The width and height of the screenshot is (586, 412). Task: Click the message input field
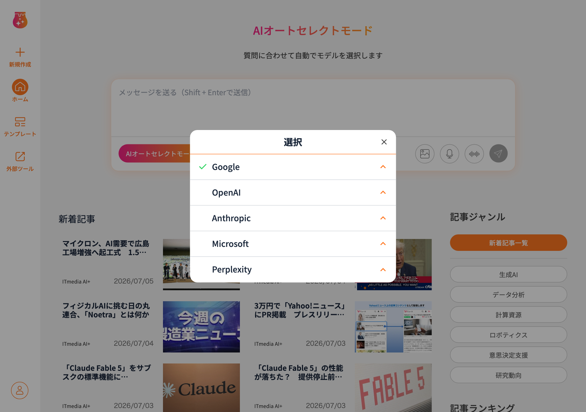coord(313,108)
